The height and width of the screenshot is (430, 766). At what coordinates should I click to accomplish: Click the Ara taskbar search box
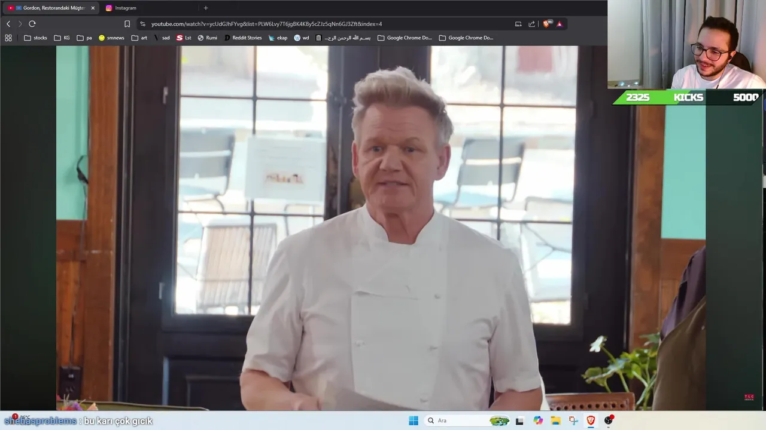(468, 420)
